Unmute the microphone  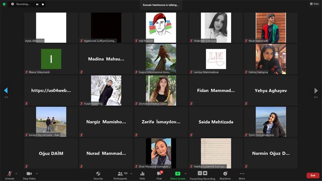click(10, 175)
